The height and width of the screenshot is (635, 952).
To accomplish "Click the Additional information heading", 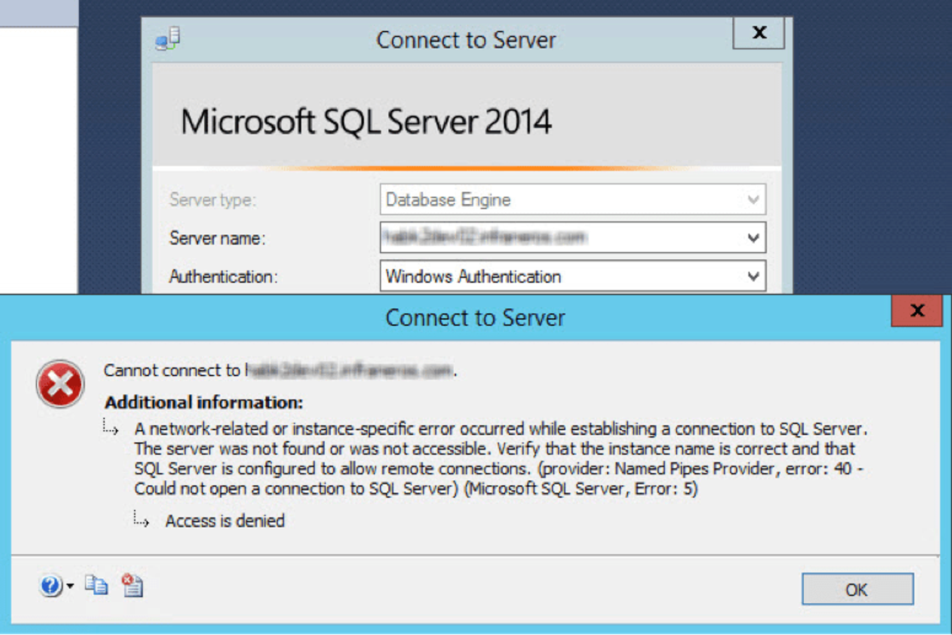I will coord(204,403).
